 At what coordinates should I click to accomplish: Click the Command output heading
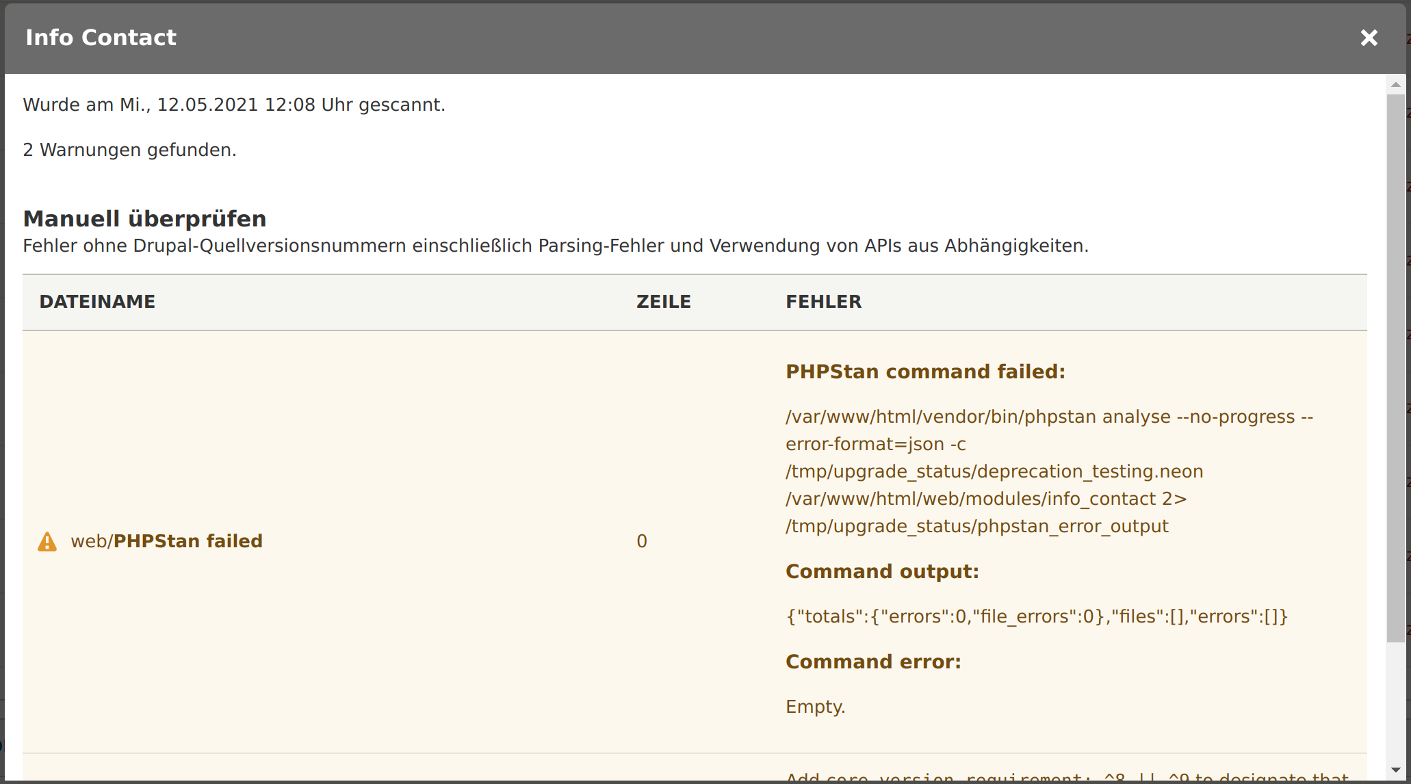click(882, 571)
